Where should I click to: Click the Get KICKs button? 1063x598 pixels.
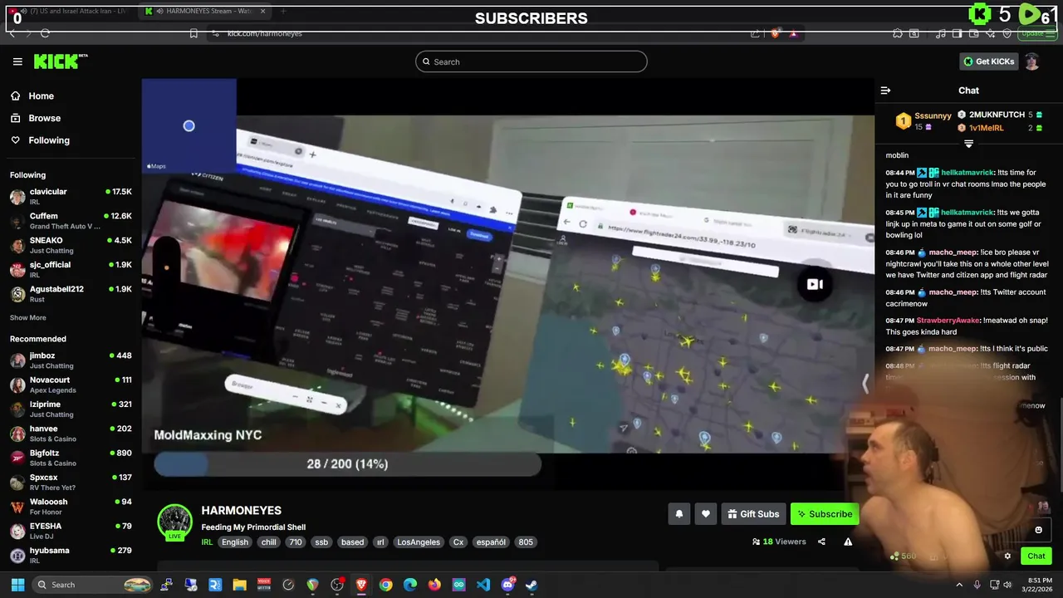pos(988,61)
